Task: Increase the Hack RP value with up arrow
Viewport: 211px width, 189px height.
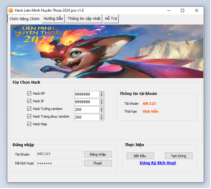Action: click(x=102, y=93)
